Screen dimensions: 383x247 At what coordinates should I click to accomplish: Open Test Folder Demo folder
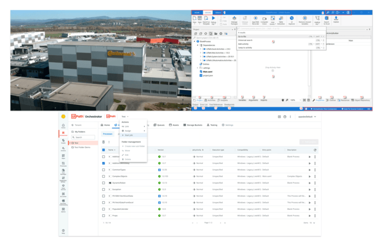click(81, 148)
